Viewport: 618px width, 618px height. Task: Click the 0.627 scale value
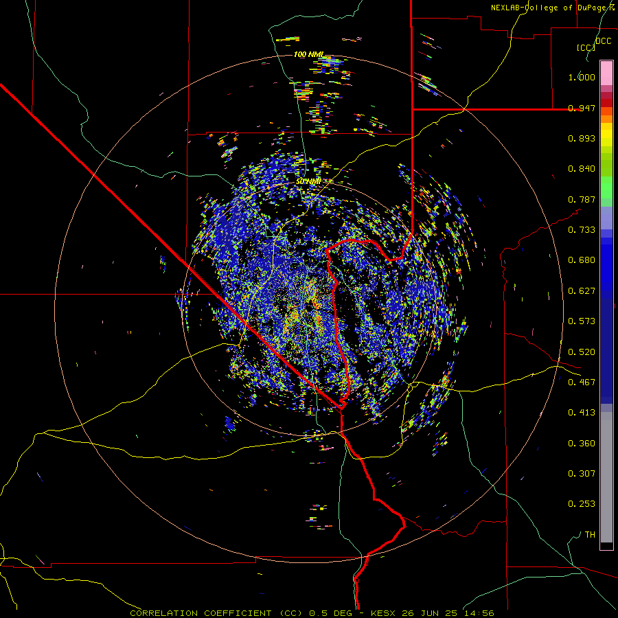582,291
